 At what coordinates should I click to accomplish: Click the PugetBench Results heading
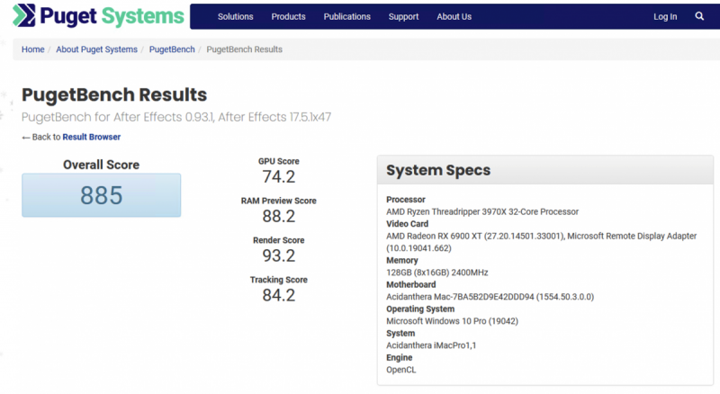point(114,94)
